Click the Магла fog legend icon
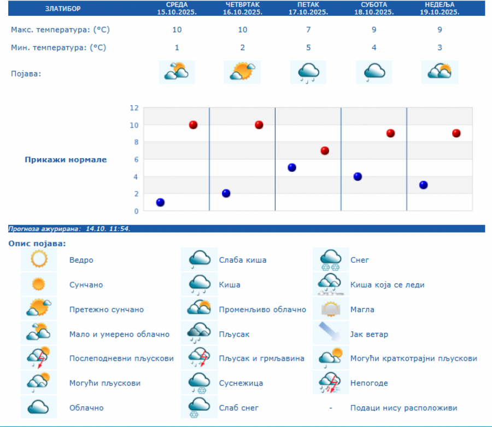The image size is (492, 427). click(x=331, y=309)
